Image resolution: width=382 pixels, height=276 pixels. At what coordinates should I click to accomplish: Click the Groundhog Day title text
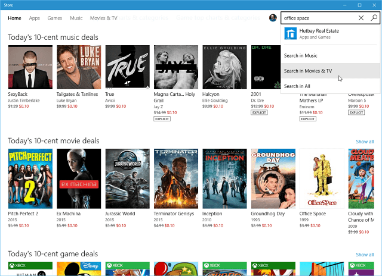(268, 214)
